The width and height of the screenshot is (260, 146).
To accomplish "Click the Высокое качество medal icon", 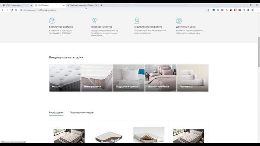I will pos(94,21).
